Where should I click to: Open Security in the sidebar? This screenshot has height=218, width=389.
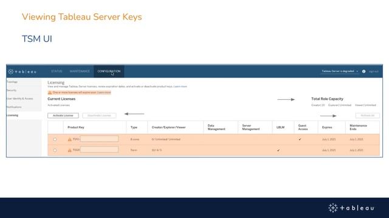(x=12, y=90)
